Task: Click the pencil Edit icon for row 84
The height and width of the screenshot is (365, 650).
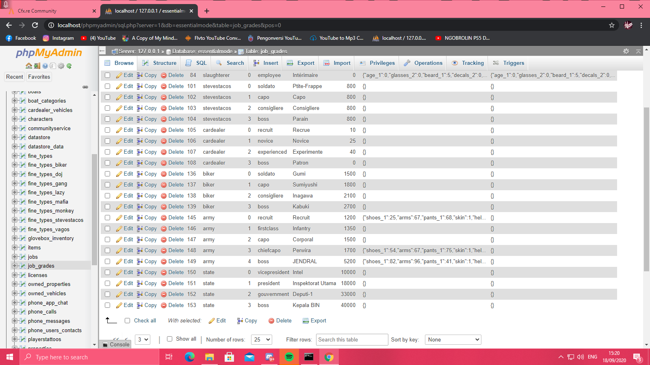Action: click(119, 75)
